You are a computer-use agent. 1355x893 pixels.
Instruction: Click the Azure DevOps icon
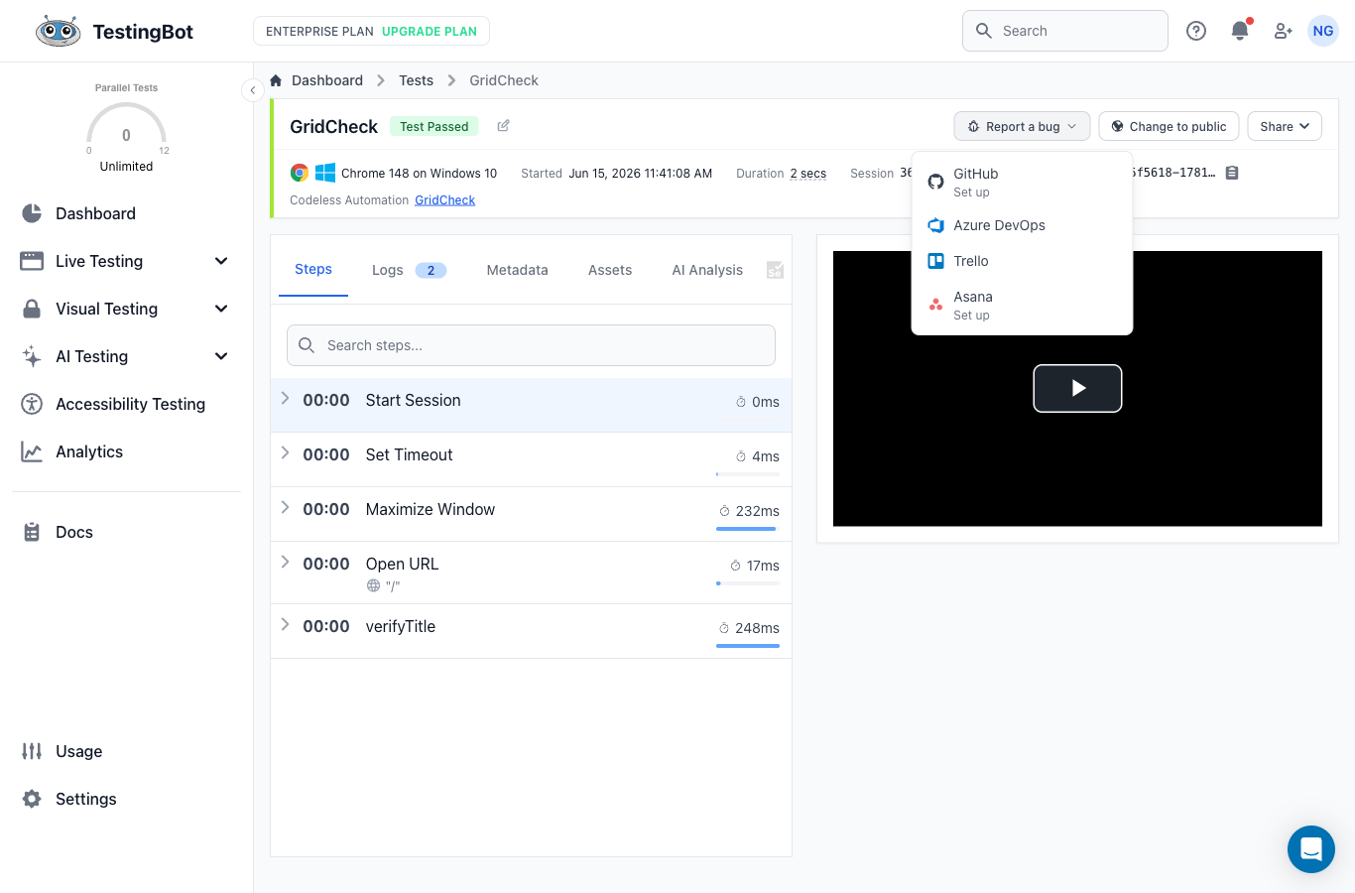[x=935, y=225]
